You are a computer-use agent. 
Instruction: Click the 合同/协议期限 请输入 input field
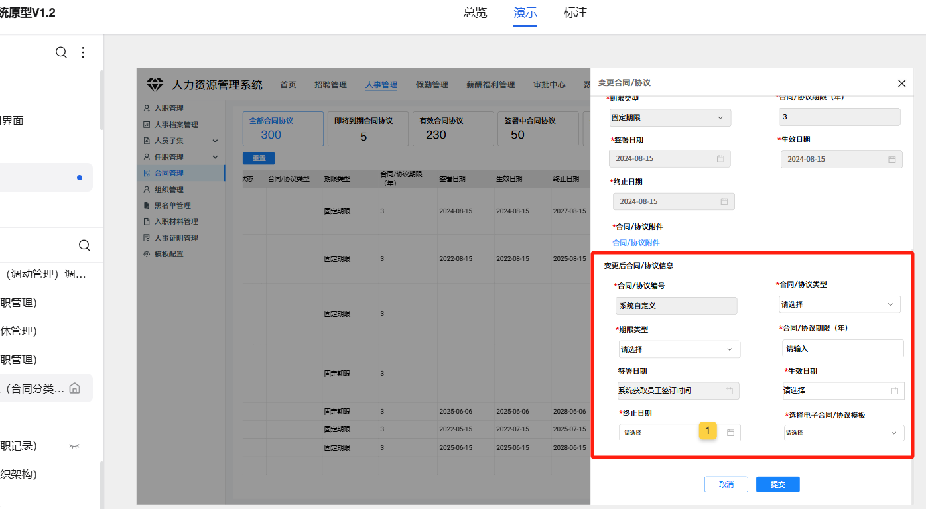[842, 349]
